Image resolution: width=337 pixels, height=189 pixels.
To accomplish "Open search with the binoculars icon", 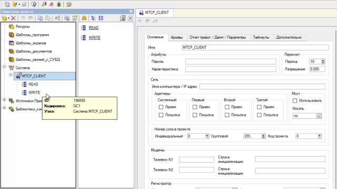I will point(84,18).
